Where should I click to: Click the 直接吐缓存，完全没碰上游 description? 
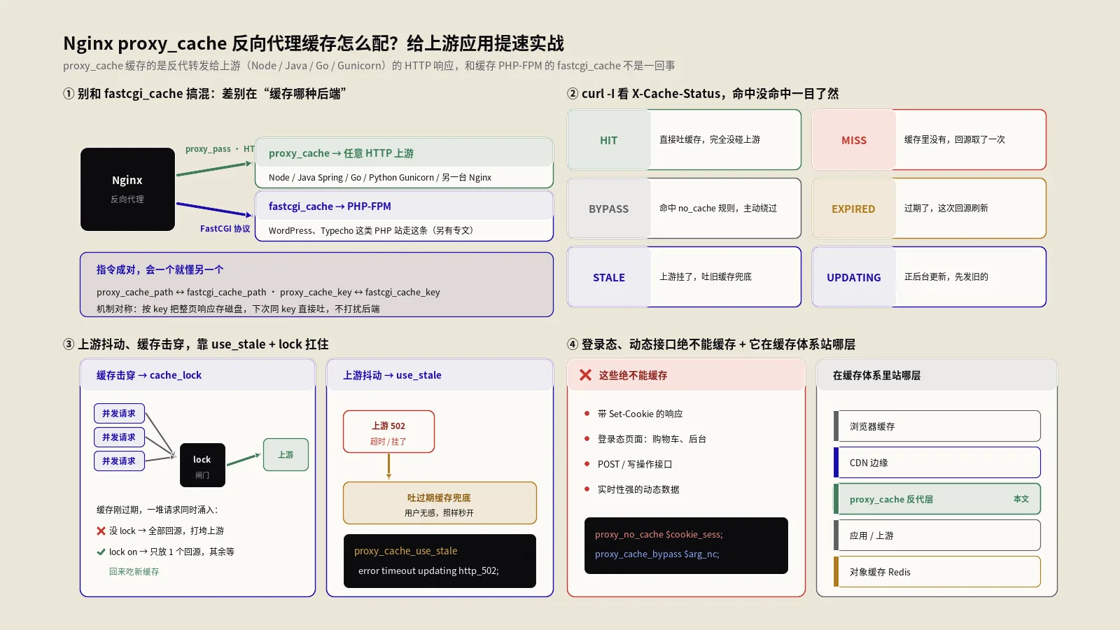point(710,139)
